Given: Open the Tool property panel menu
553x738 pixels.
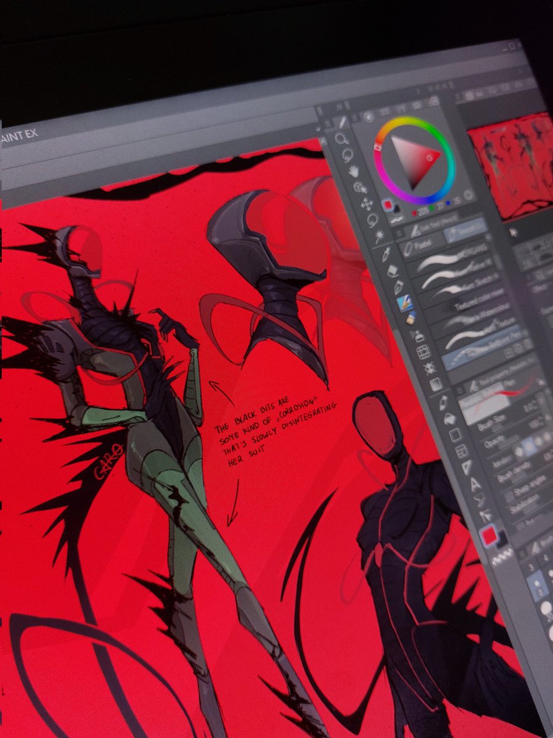Looking at the screenshot, I should click(x=460, y=389).
